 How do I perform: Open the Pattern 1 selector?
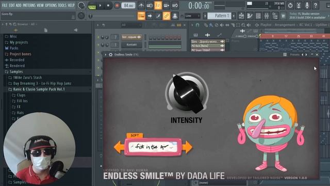coord(220,16)
